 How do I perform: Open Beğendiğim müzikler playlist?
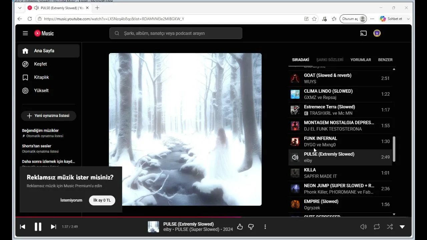tap(49, 133)
